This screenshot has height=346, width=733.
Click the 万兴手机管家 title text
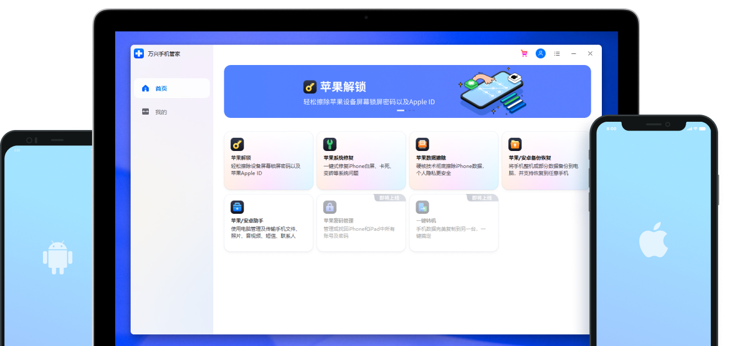164,54
